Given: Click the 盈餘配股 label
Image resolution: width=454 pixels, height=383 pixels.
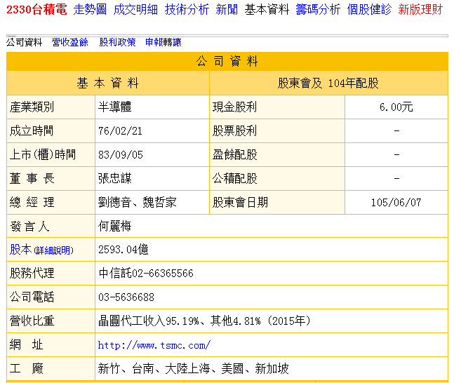Looking at the screenshot, I should click(x=234, y=154).
